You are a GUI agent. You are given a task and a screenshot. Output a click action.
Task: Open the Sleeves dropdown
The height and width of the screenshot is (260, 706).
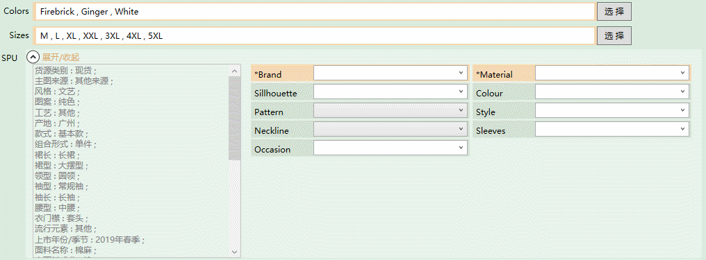612,130
